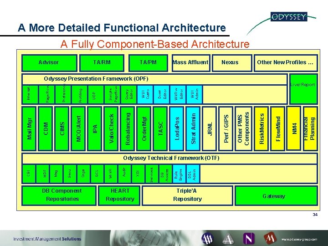The width and height of the screenshot is (328, 246).
Task: Select the Nexus profile box
Action: [x=232, y=63]
